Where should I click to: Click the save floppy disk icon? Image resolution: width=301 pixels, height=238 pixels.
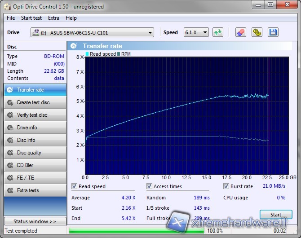coord(273,32)
